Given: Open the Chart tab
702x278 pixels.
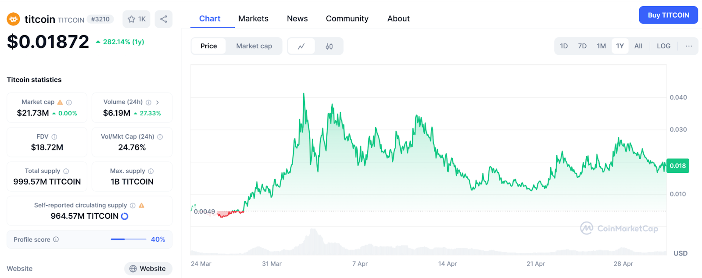Looking at the screenshot, I should 210,18.
